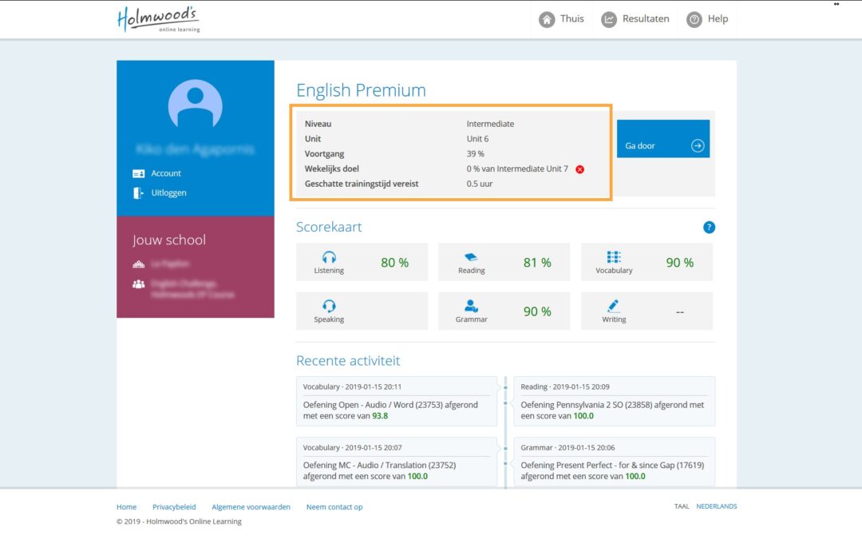Click the TAAL label in footer
Screen dimensions: 862x539
pyautogui.click(x=682, y=506)
